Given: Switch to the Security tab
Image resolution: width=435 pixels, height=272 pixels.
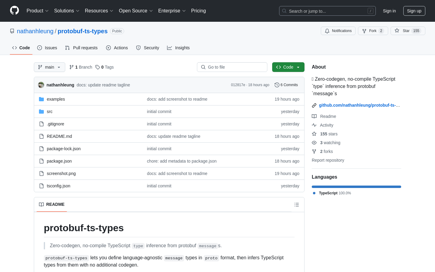Looking at the screenshot, I should [x=147, y=48].
